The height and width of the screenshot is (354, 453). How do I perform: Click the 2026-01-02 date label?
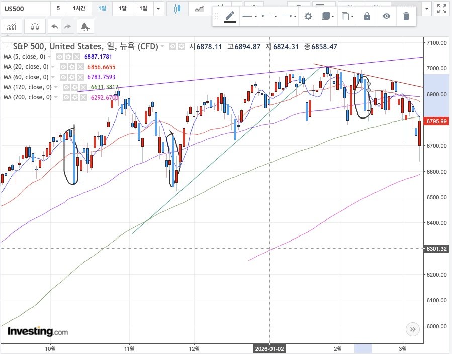[x=269, y=349]
